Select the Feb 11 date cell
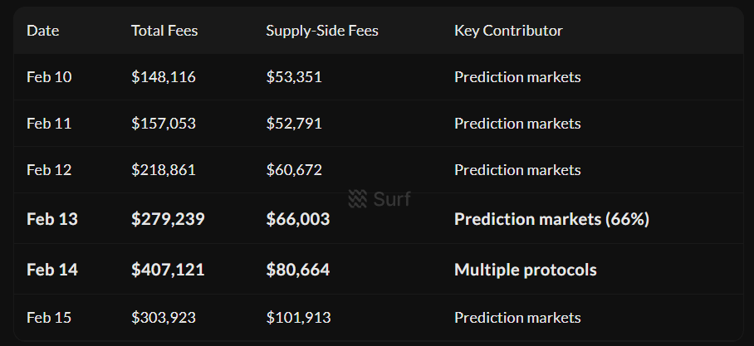754x346 pixels. point(49,124)
